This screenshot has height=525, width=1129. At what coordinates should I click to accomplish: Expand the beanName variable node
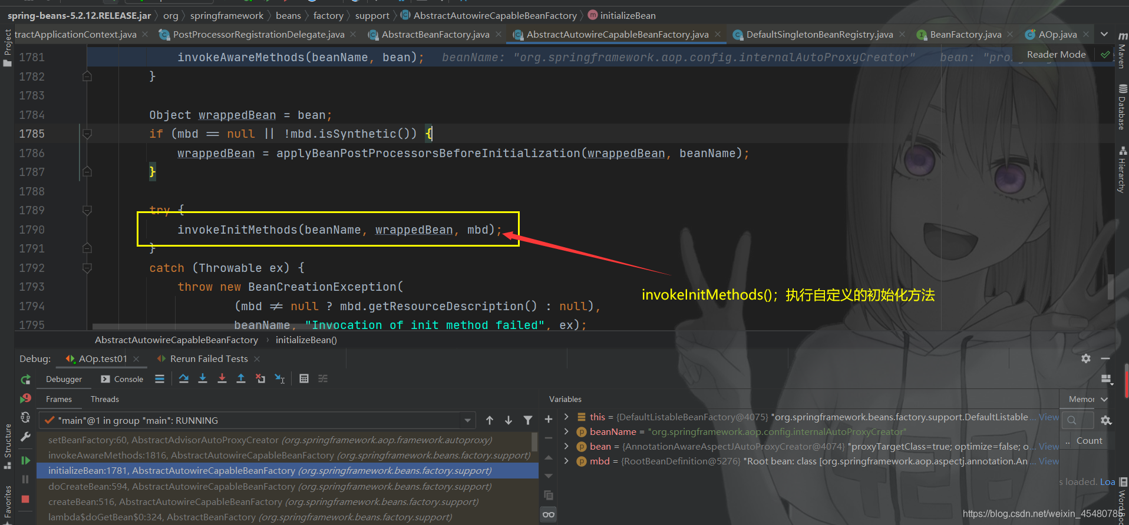tap(566, 431)
